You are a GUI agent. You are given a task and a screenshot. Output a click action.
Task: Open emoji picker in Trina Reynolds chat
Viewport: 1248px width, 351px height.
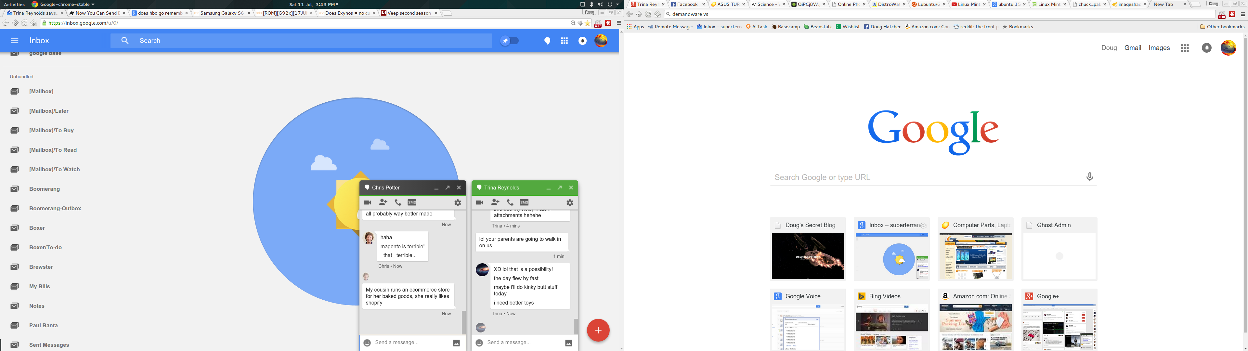point(479,343)
